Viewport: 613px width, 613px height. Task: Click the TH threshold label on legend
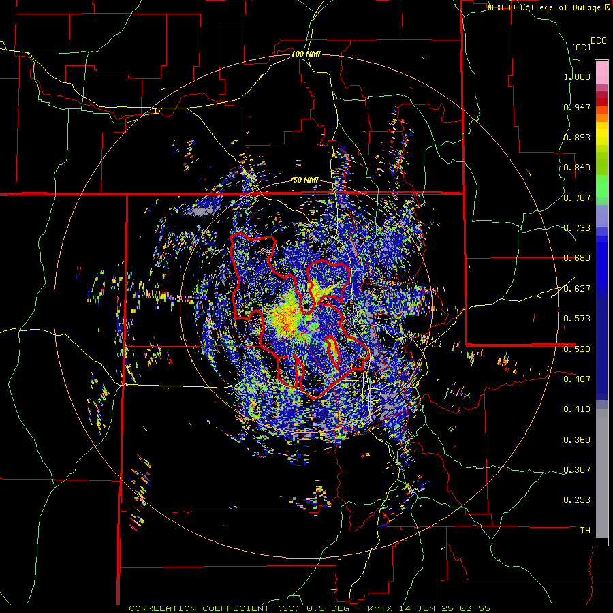click(585, 531)
